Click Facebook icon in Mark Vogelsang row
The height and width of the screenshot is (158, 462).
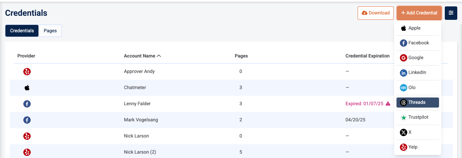27,120
